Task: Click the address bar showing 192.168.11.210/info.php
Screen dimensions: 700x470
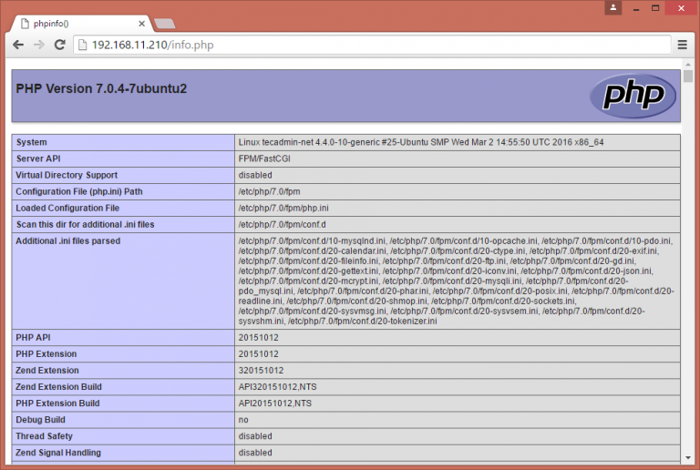Action: (x=365, y=44)
